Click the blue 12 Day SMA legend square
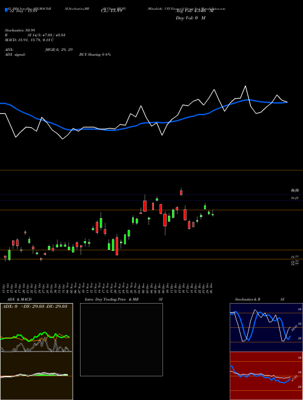 (x=6, y=10)
